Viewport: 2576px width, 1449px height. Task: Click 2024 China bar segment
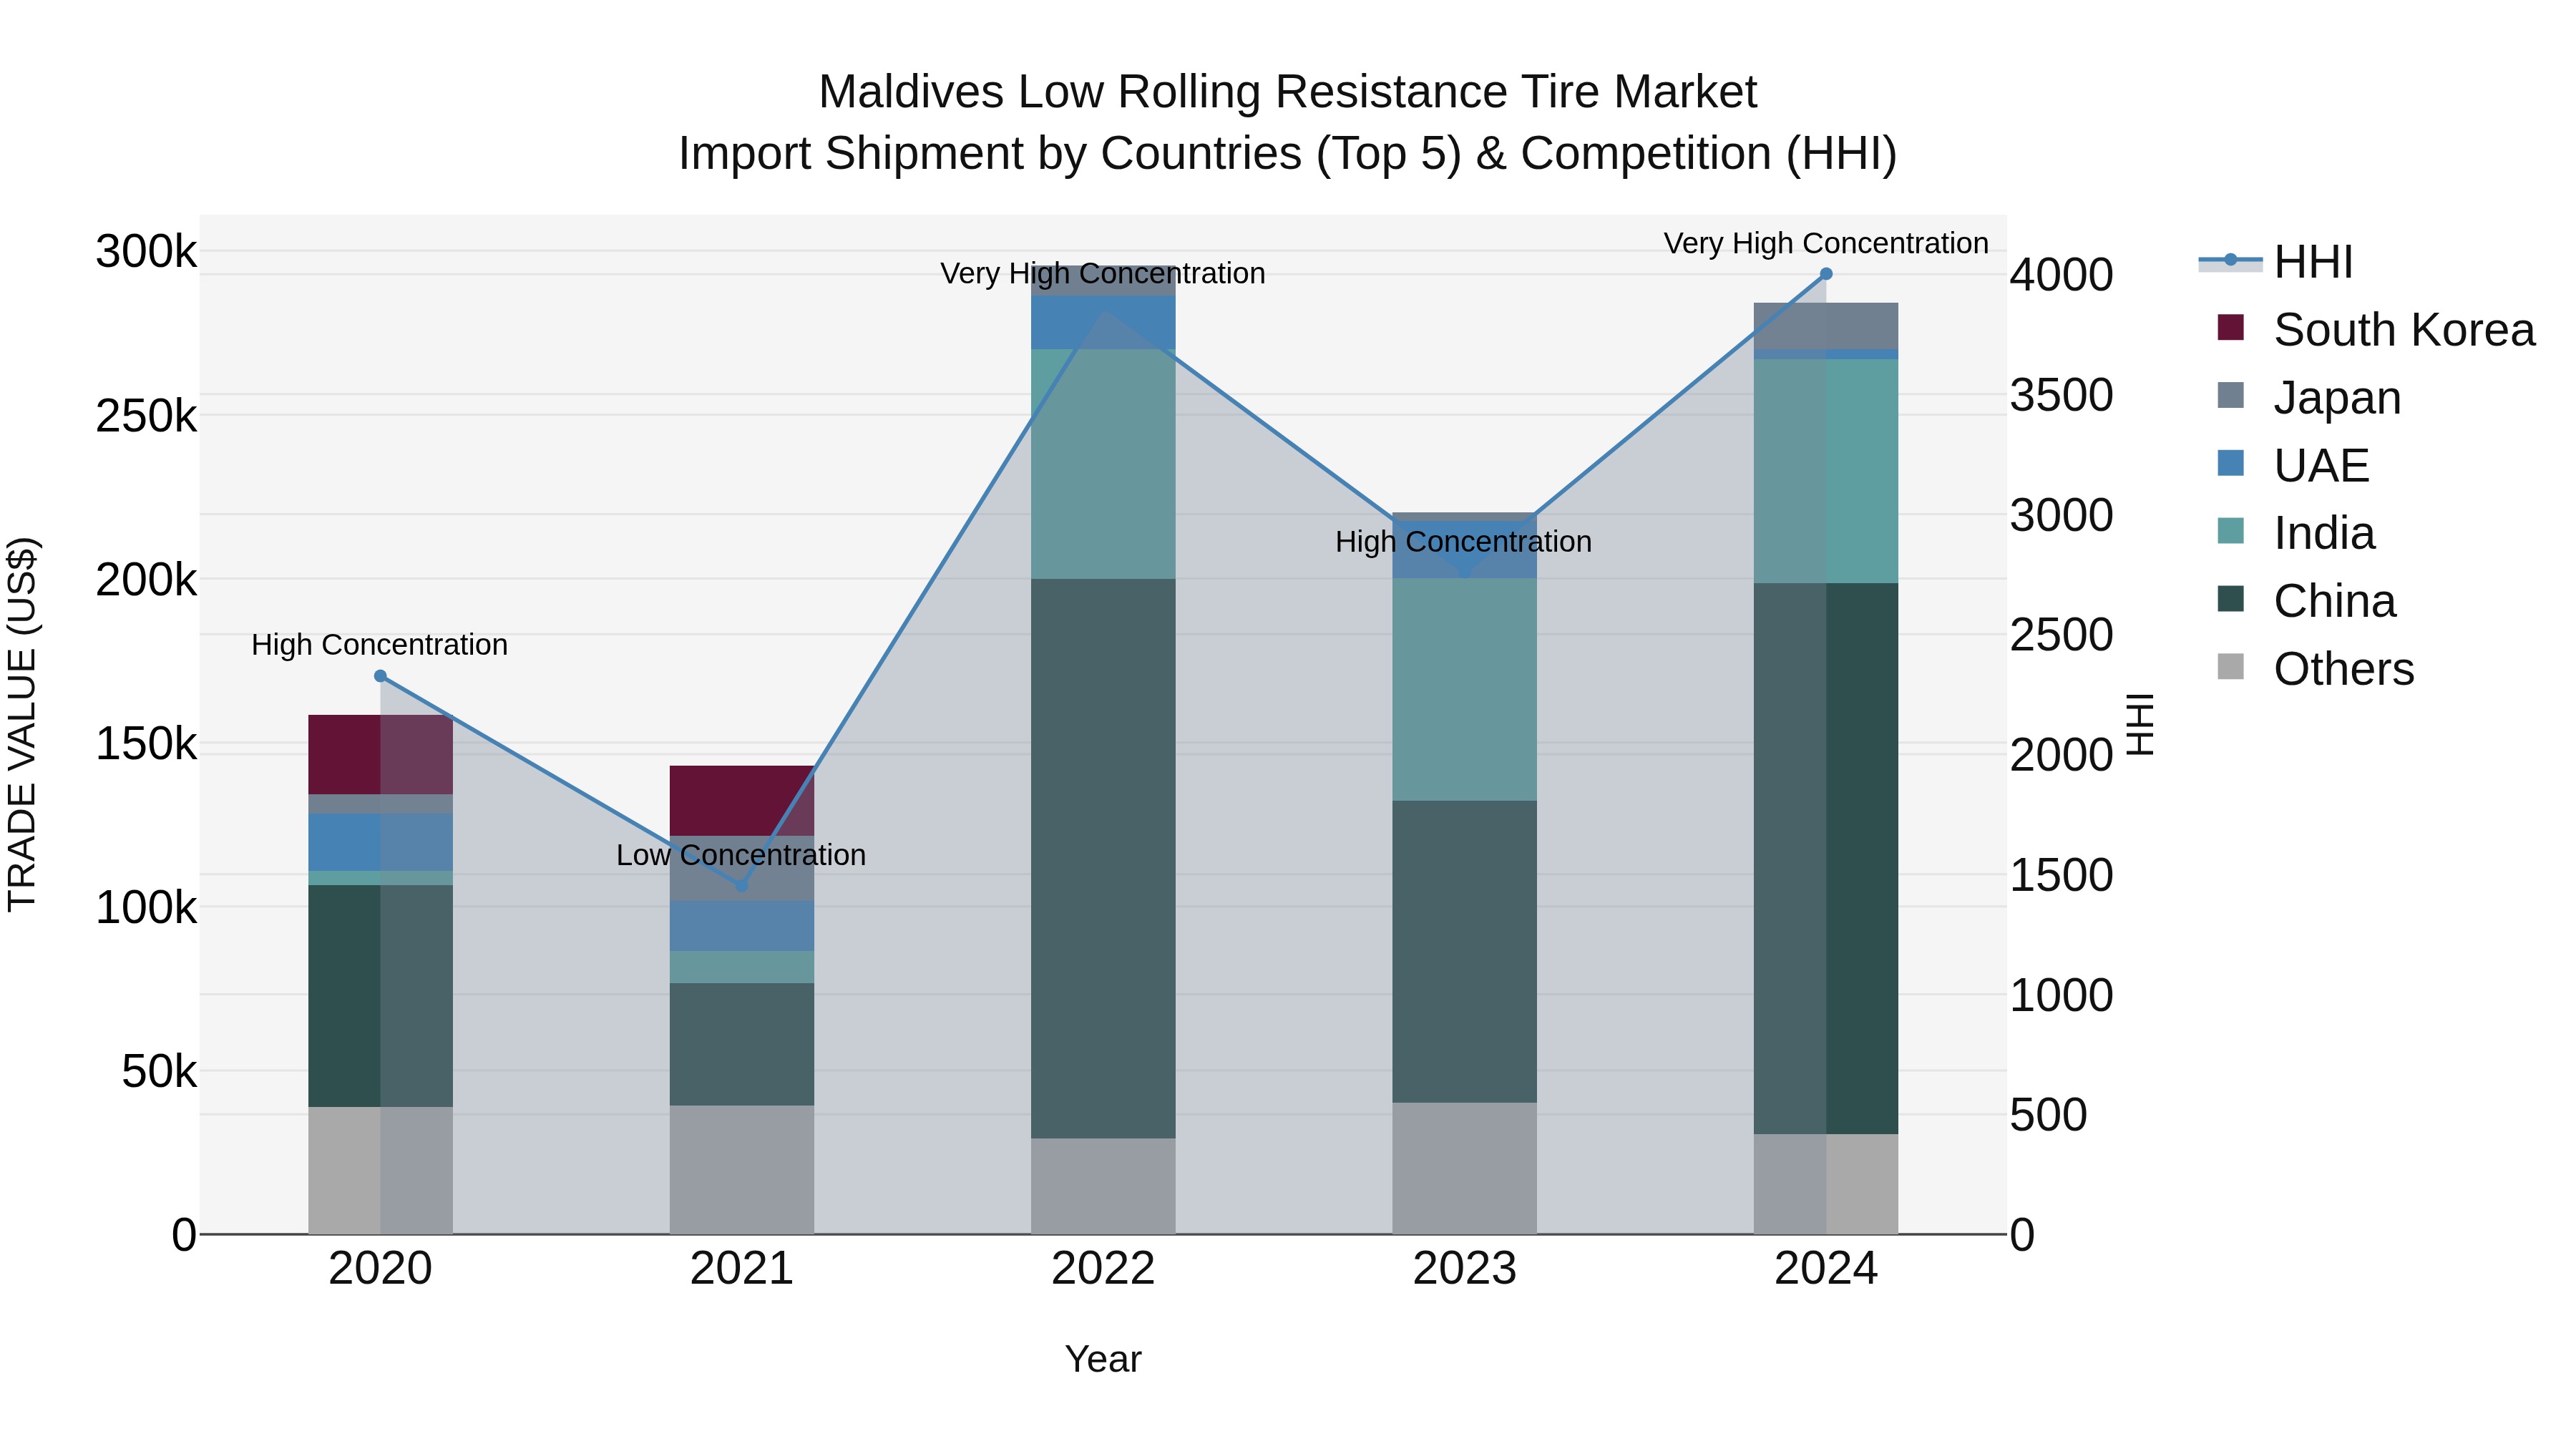[x=1826, y=859]
